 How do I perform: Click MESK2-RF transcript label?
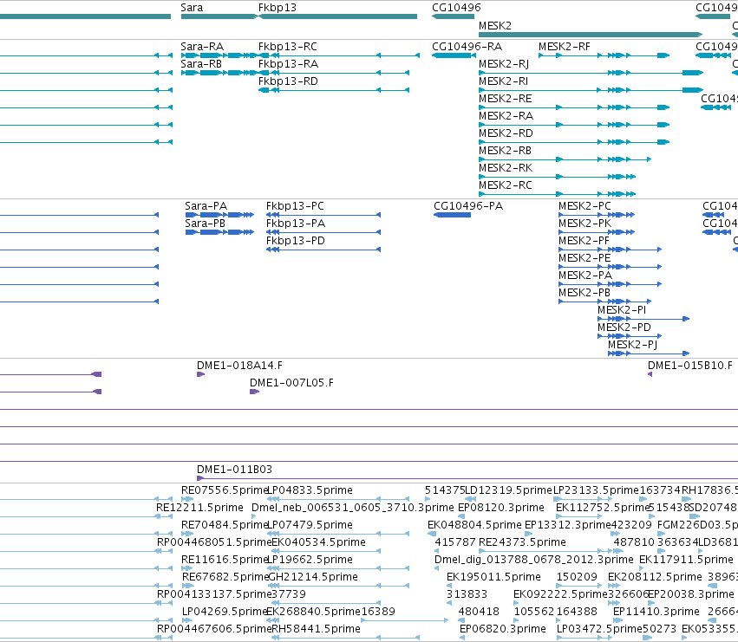point(564,47)
